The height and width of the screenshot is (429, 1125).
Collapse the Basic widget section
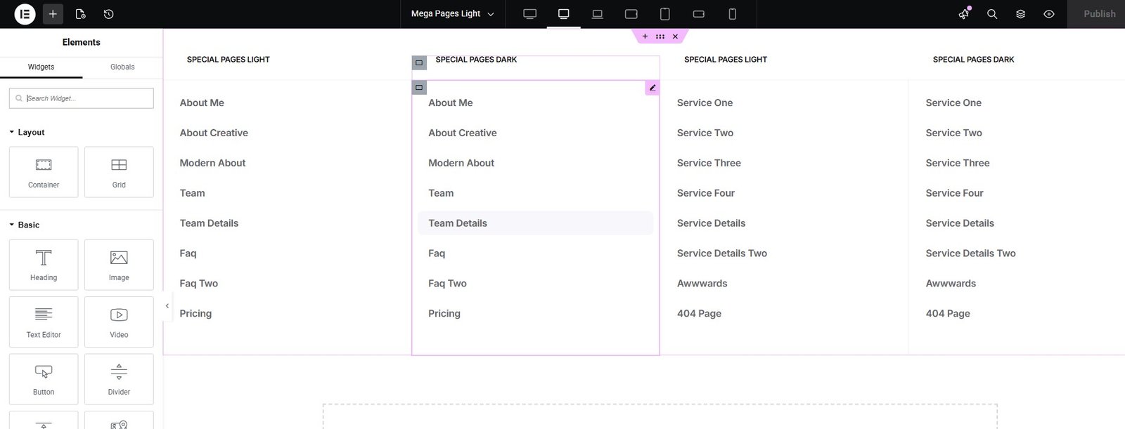(28, 225)
